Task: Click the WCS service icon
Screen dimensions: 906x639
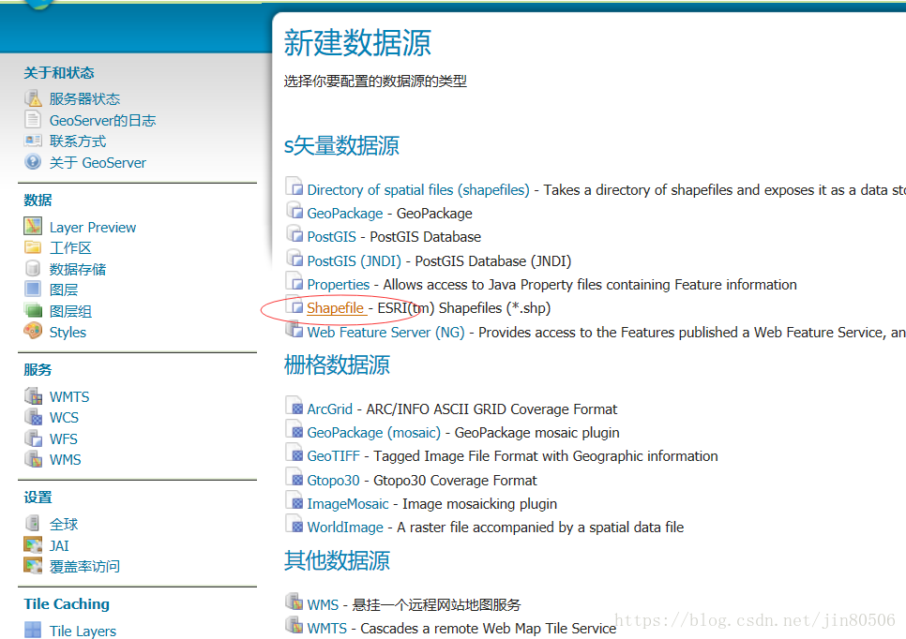Action: [34, 417]
